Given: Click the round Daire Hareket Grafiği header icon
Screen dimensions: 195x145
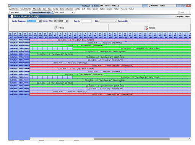Looking at the screenshot, I should click(12, 16).
